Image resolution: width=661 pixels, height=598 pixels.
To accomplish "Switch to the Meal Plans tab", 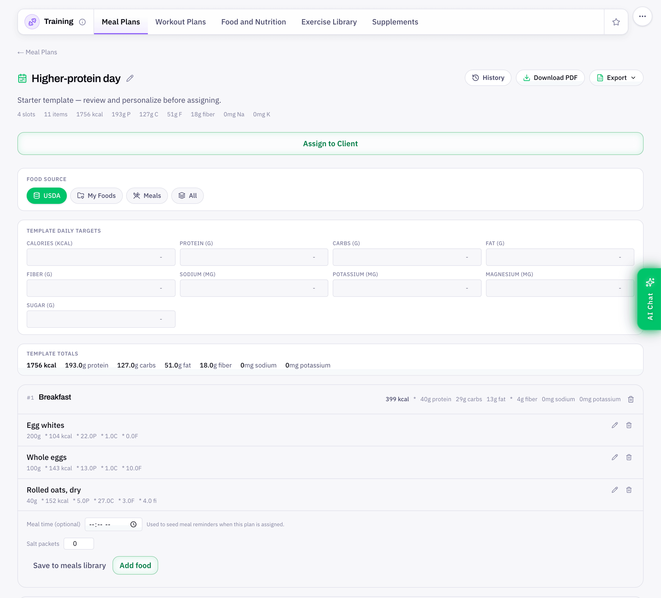I will pyautogui.click(x=121, y=22).
